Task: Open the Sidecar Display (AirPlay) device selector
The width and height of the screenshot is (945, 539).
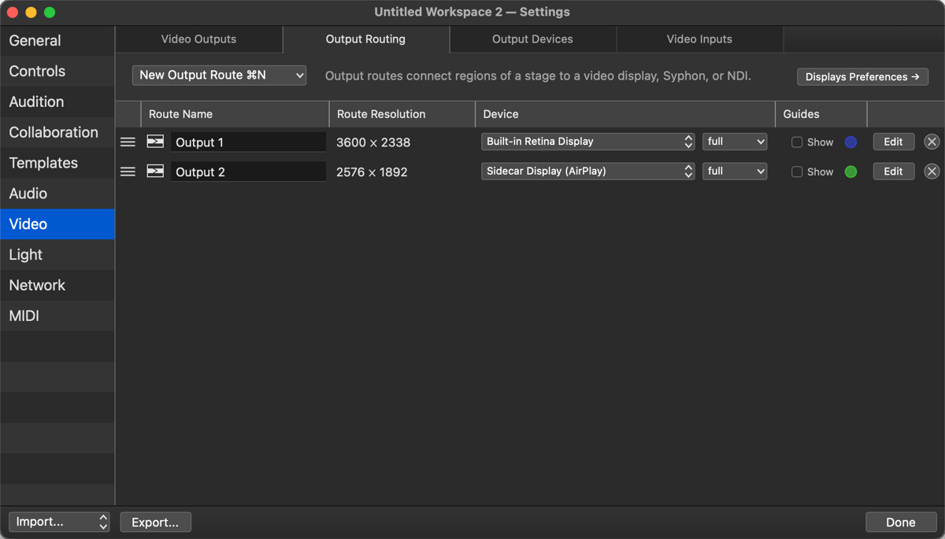Action: point(587,171)
